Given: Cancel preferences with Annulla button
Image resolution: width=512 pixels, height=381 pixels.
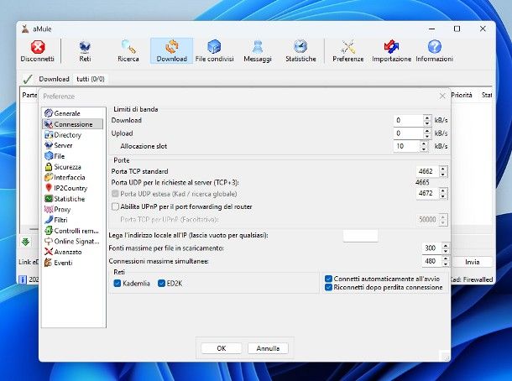Looking at the screenshot, I should click(x=268, y=348).
